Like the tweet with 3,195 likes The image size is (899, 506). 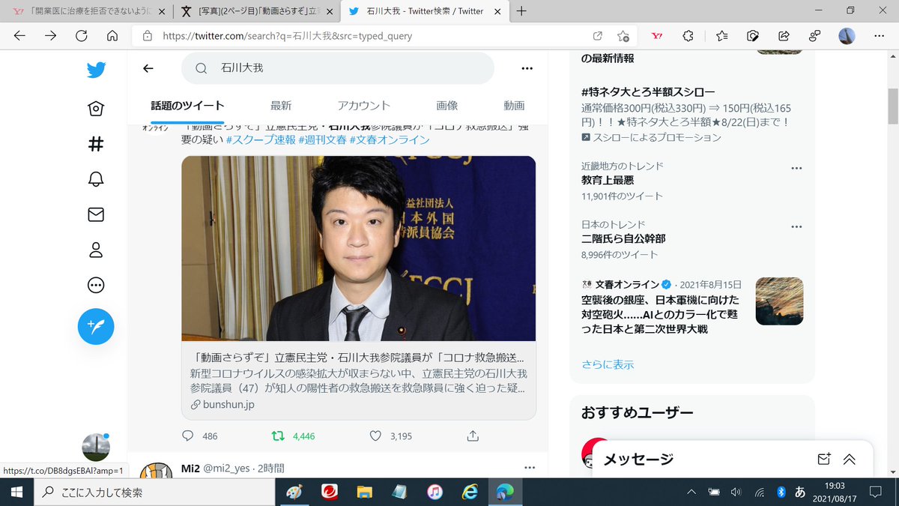click(375, 436)
